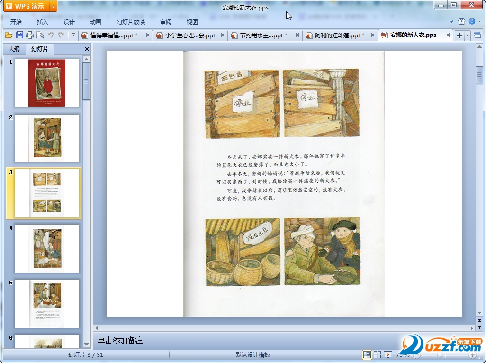Click the main editor scroll down arrow
This screenshot has width=486, height=363.
(x=479, y=313)
